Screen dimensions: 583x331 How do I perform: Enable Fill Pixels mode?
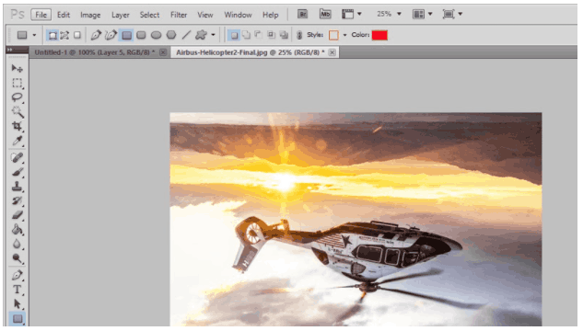(x=77, y=35)
